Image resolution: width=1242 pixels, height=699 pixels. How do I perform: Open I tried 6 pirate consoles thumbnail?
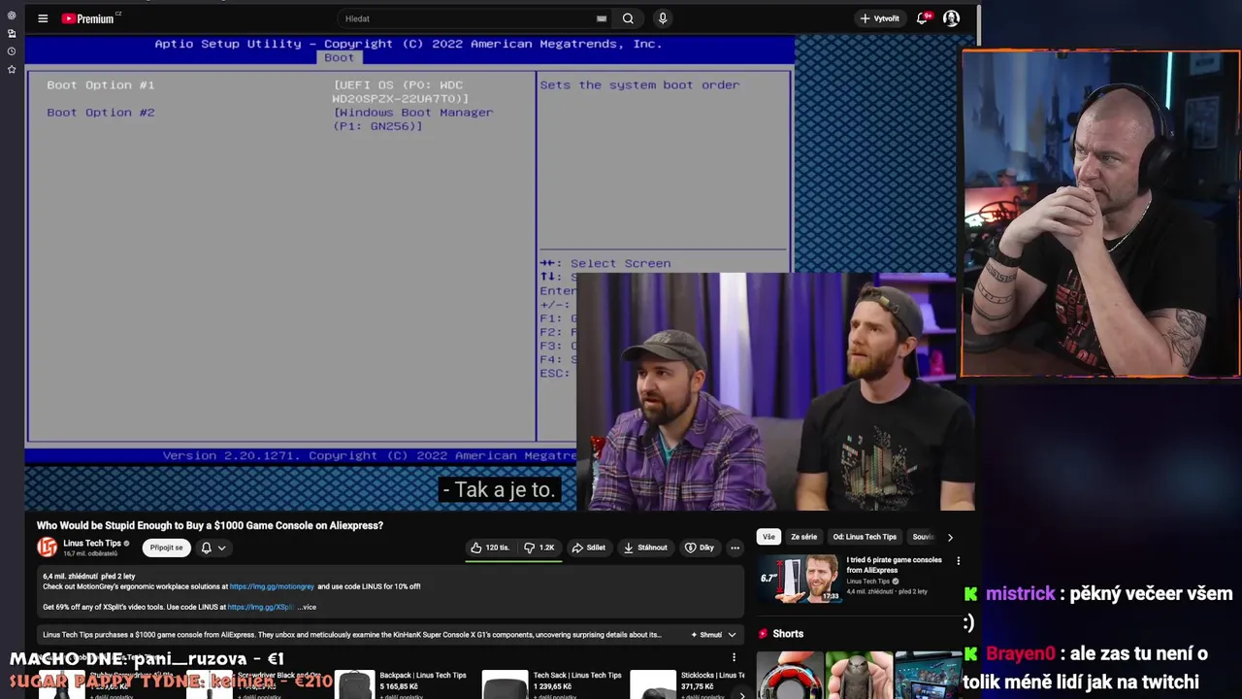799,578
